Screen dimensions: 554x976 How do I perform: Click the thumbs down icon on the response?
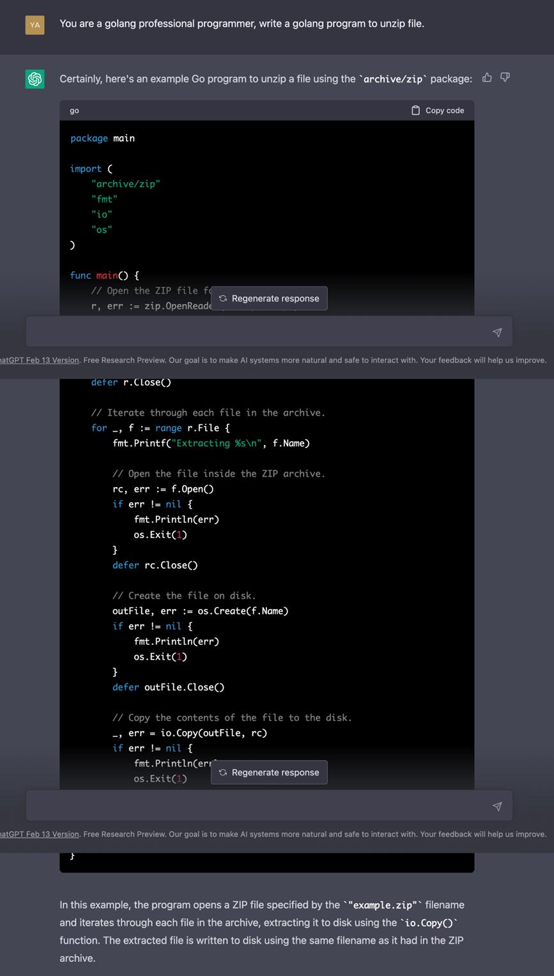pyautogui.click(x=505, y=77)
